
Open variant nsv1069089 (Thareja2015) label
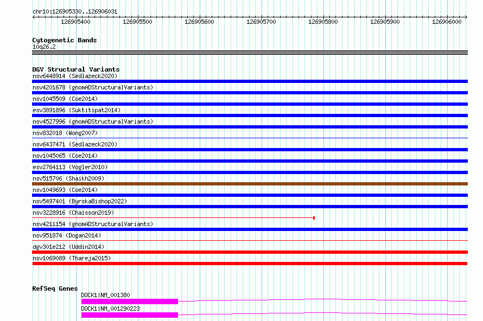click(x=72, y=258)
